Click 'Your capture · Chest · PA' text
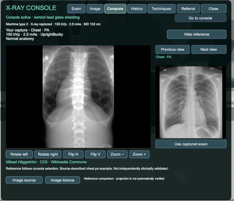Screen dimensions: 234x201 pyautogui.click(x=27, y=30)
